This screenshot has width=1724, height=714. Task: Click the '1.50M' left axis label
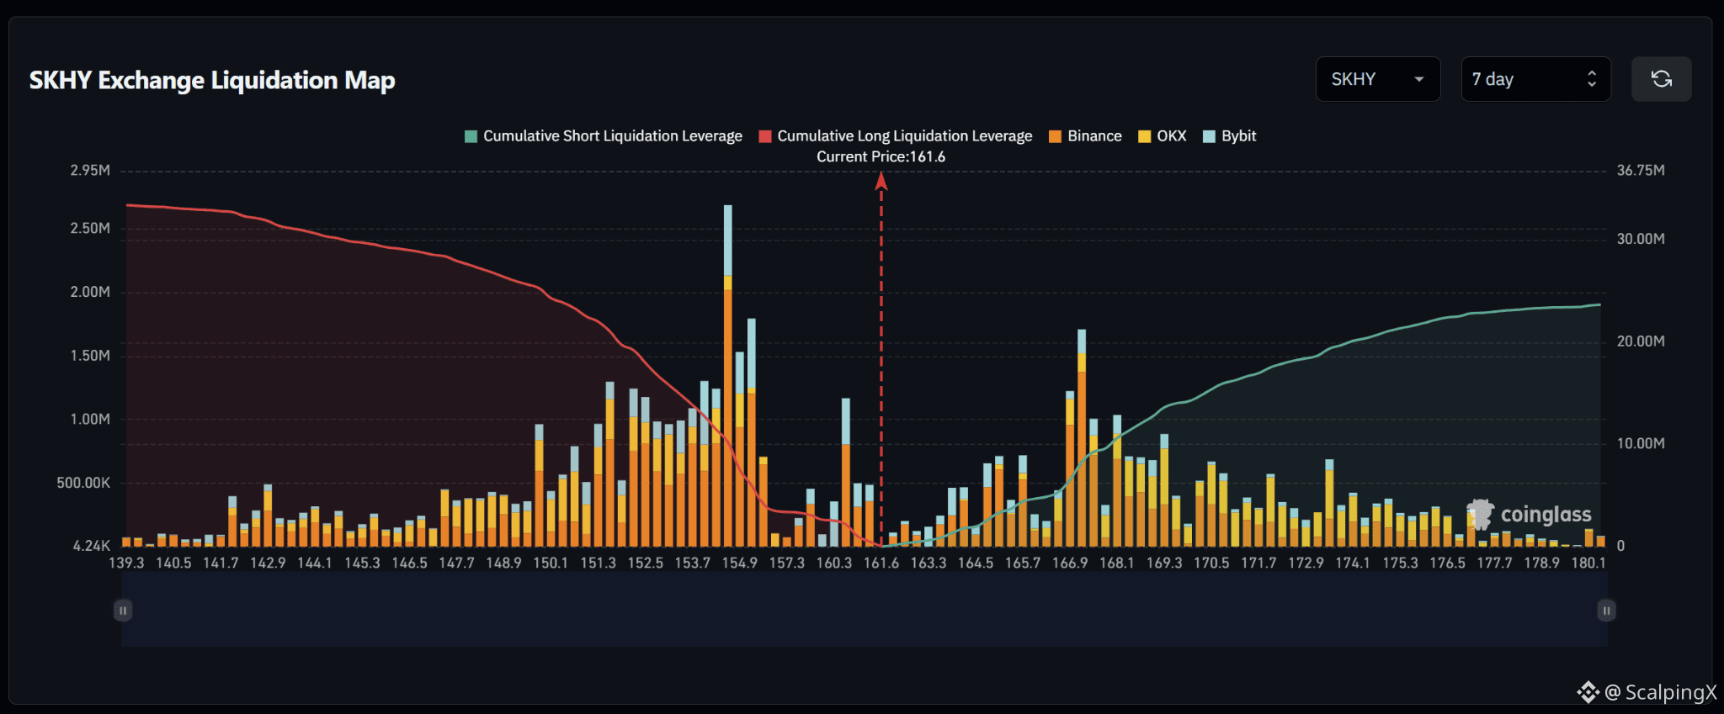coord(90,356)
